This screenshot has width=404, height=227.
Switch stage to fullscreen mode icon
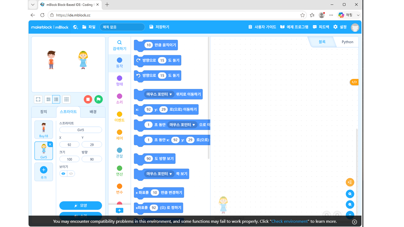pyautogui.click(x=38, y=99)
